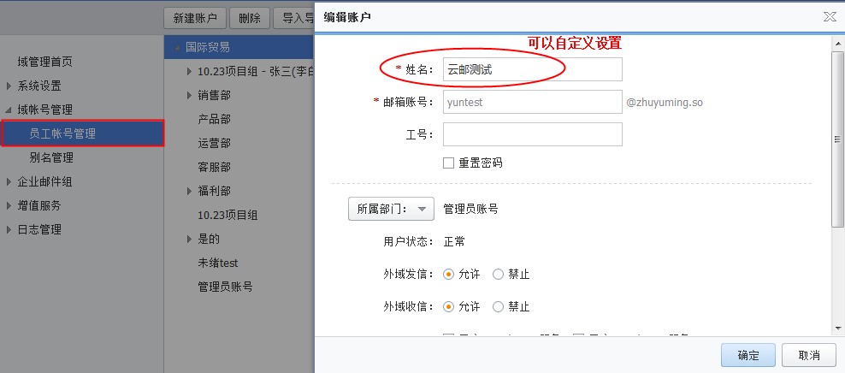Select 管理员账号 in department tree
Screen dimensions: 845x373
[225, 287]
